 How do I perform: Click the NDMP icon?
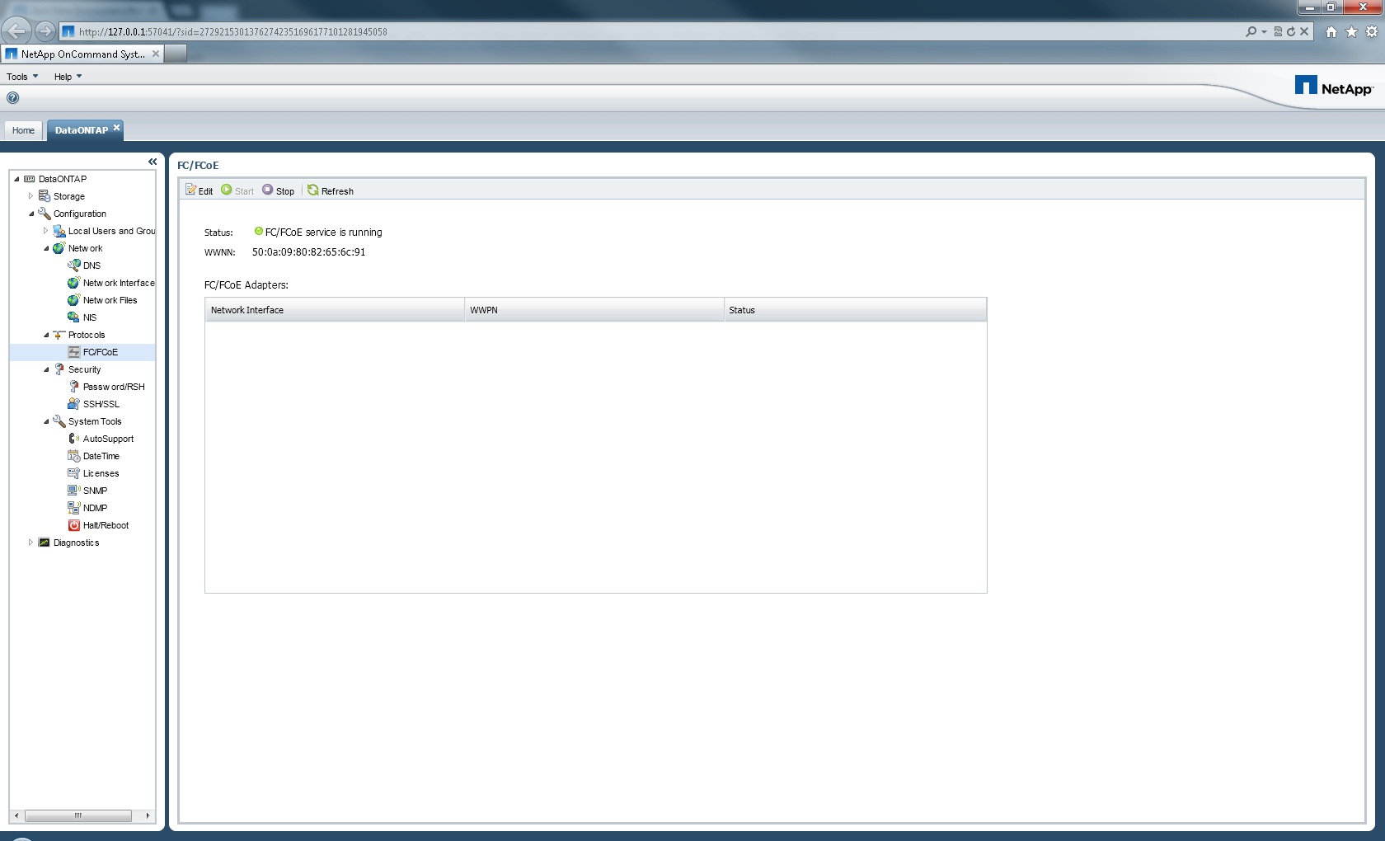(74, 508)
